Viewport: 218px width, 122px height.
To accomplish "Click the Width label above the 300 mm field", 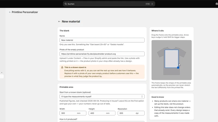I will click(x=62, y=109).
